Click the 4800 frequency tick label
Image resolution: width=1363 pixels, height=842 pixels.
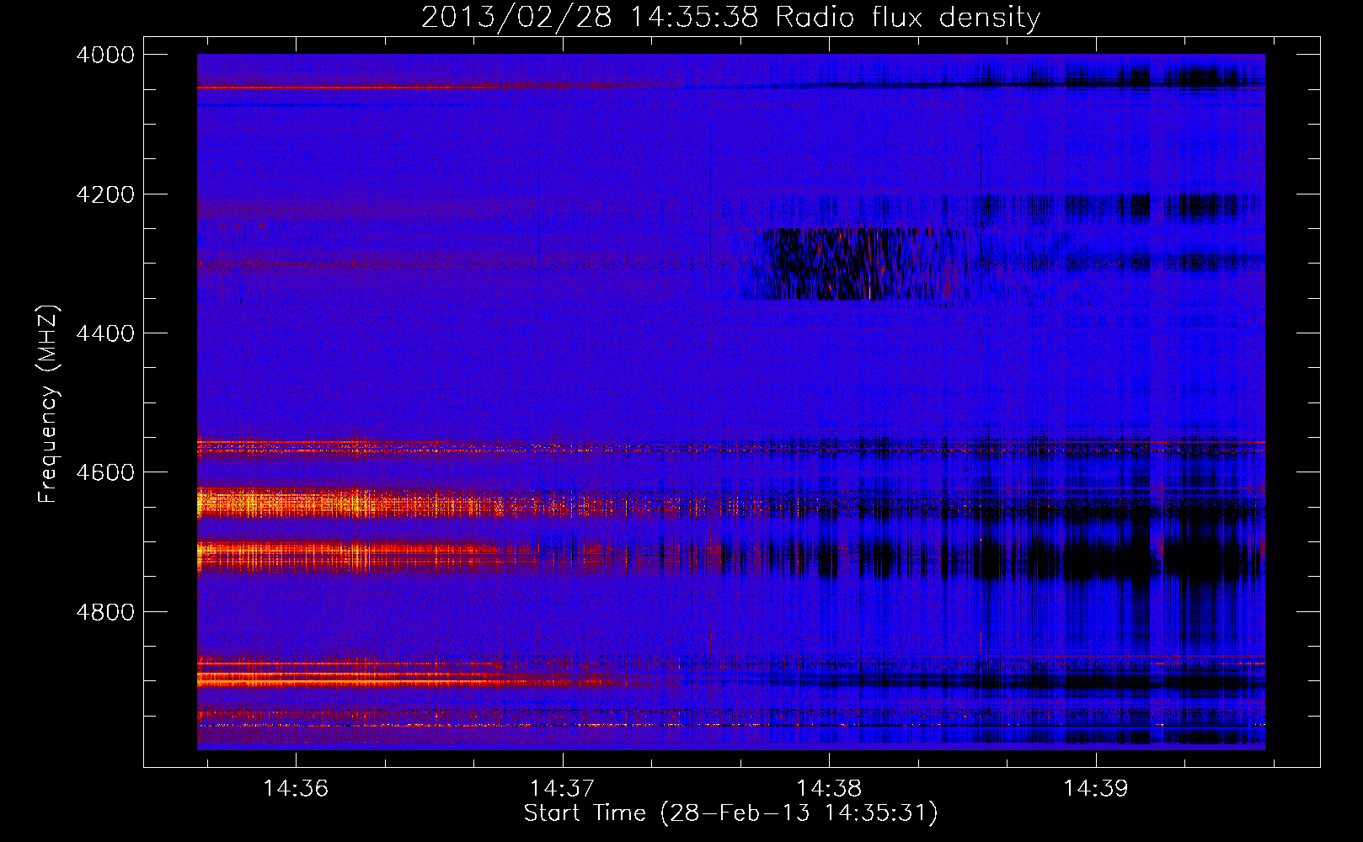(105, 611)
